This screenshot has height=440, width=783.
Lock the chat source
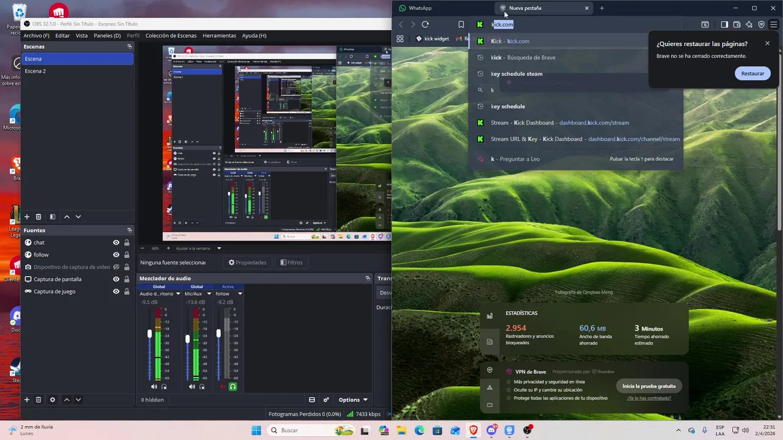[127, 243]
